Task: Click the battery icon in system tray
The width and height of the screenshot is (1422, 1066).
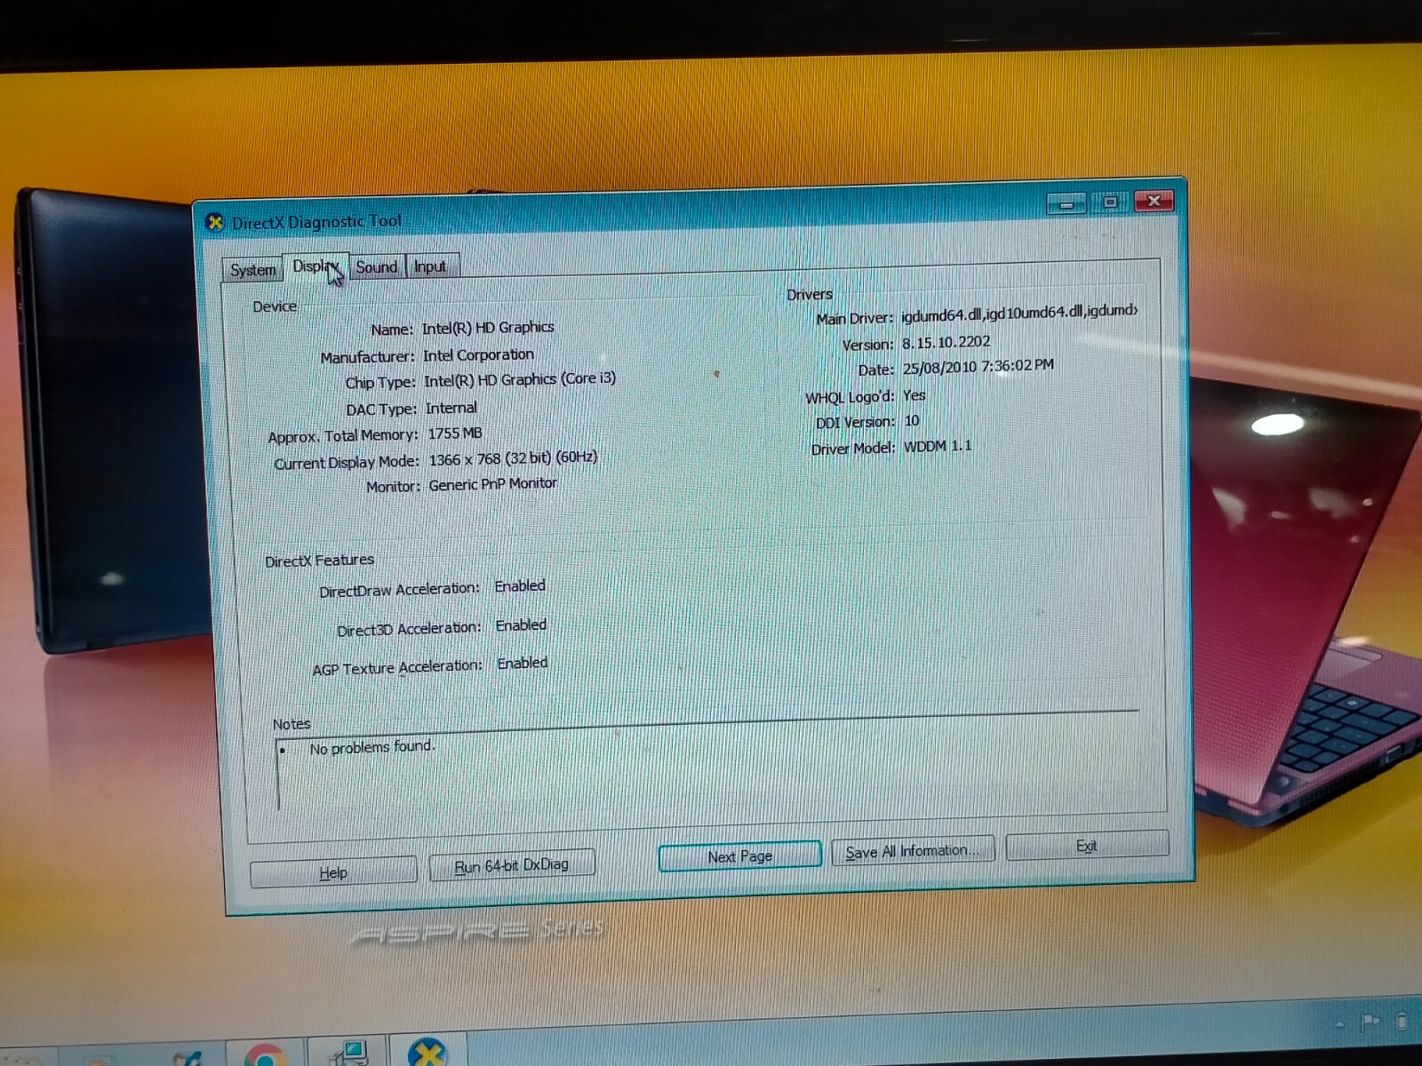Action: tap(1402, 1022)
